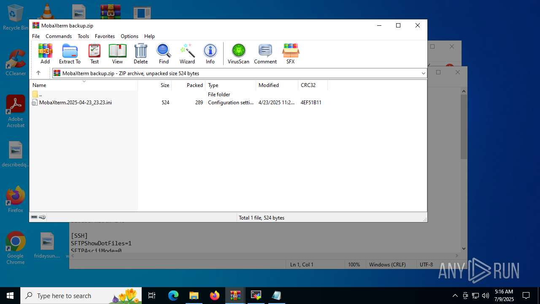Open the Options menu
Image resolution: width=540 pixels, height=304 pixels.
tap(130, 36)
